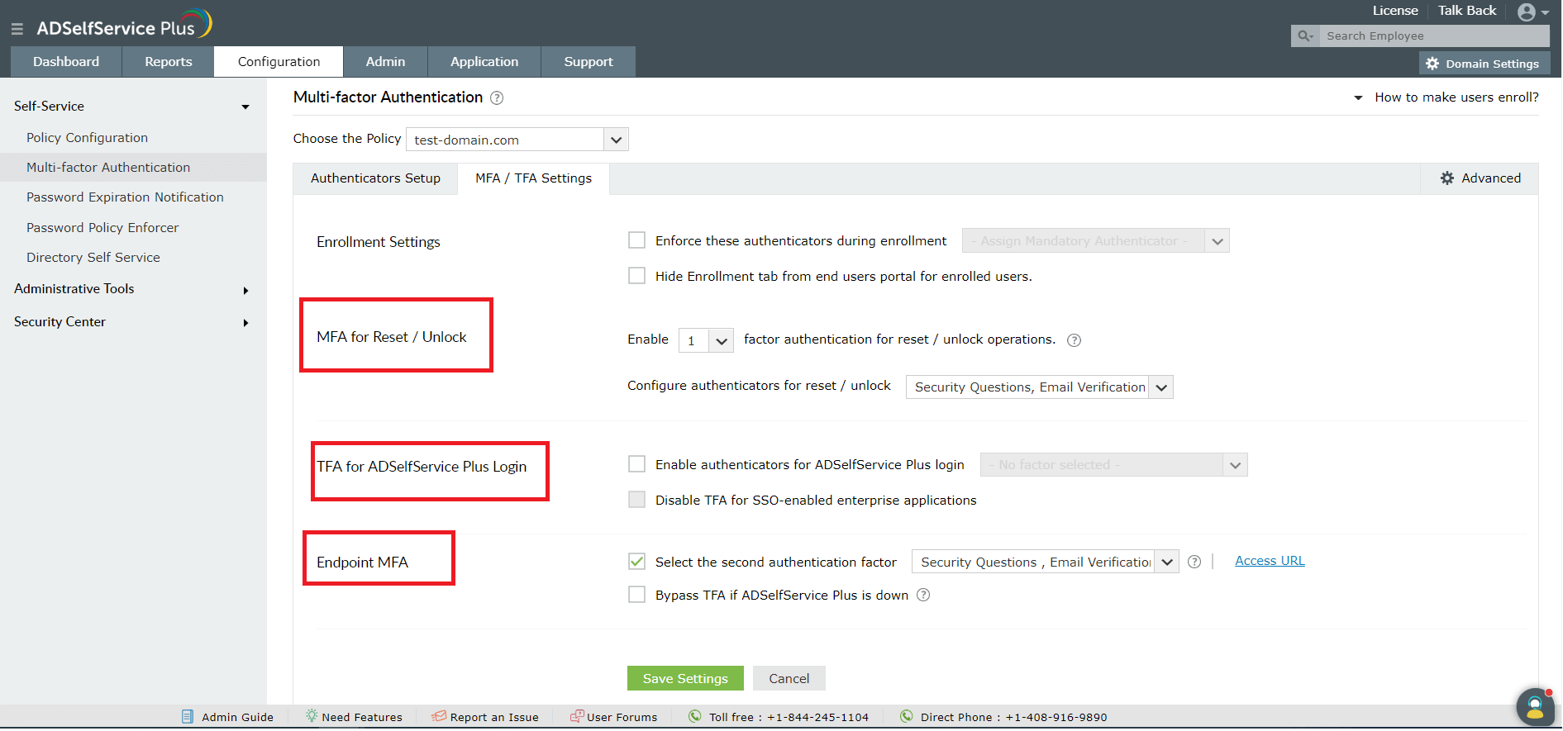
Task: Select the Configuration tab
Action: click(279, 62)
